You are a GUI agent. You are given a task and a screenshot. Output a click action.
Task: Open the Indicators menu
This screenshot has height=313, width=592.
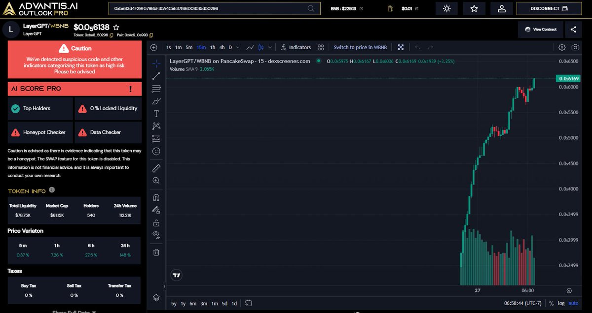pyautogui.click(x=296, y=47)
